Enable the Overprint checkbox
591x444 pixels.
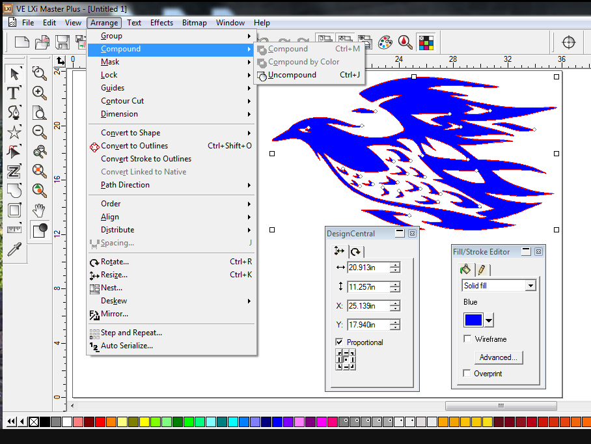coord(467,374)
